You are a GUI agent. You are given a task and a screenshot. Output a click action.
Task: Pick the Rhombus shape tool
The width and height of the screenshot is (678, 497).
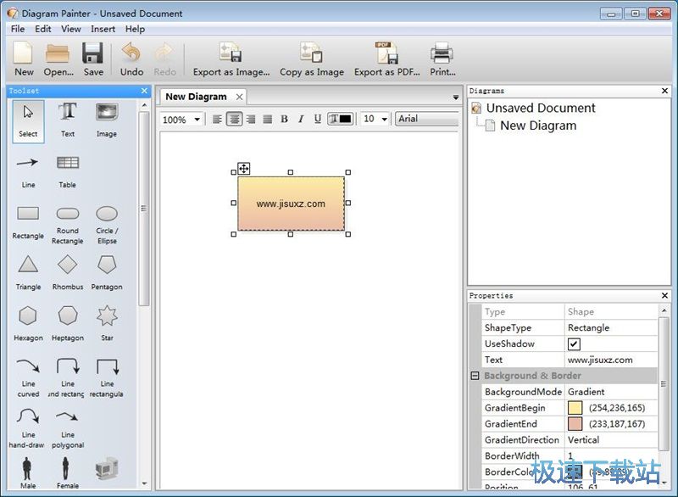(68, 271)
